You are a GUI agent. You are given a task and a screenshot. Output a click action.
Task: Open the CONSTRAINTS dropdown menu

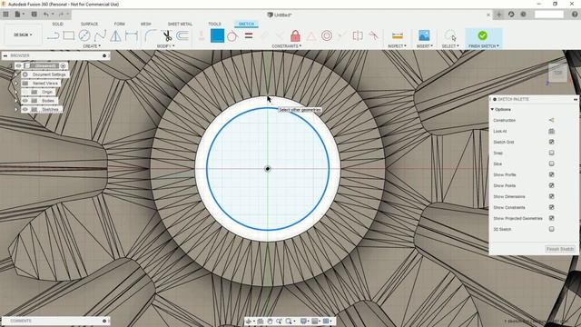287,46
